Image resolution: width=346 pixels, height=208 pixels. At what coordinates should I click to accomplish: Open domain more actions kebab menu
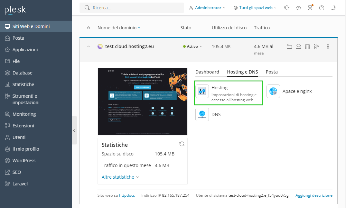[328, 47]
